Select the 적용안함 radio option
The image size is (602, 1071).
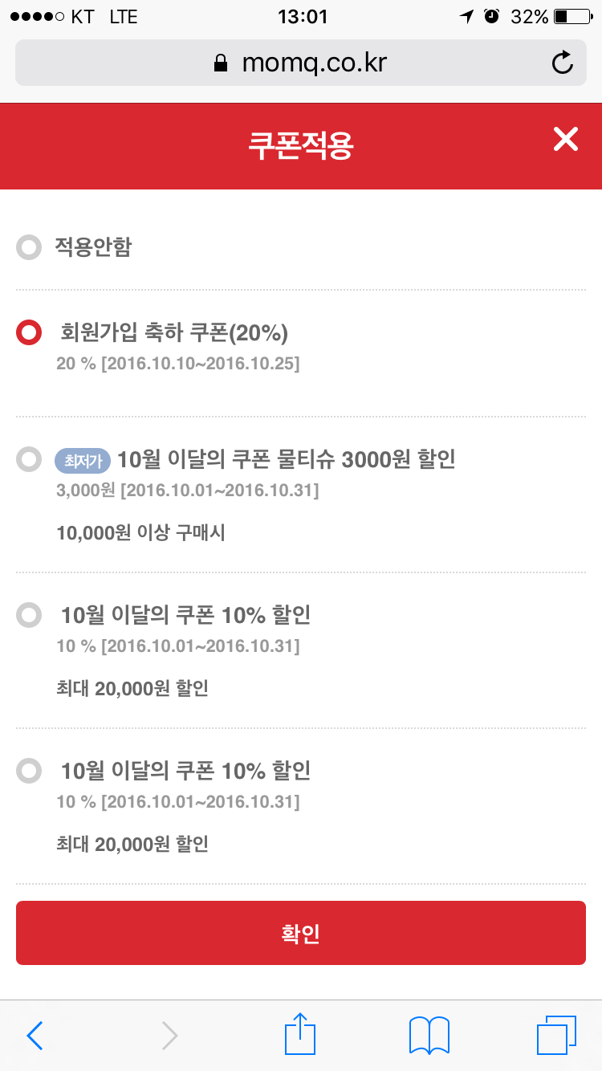pos(29,247)
